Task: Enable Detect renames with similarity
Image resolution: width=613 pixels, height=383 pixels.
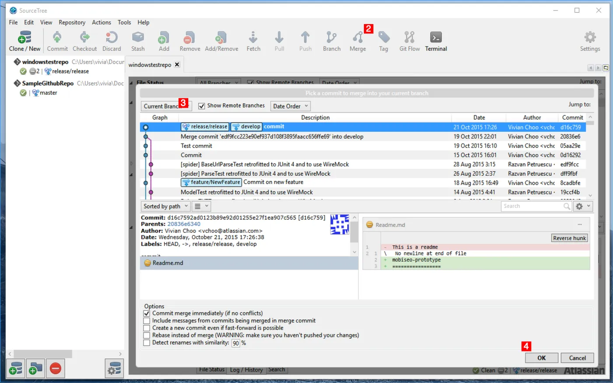Action: (x=147, y=343)
